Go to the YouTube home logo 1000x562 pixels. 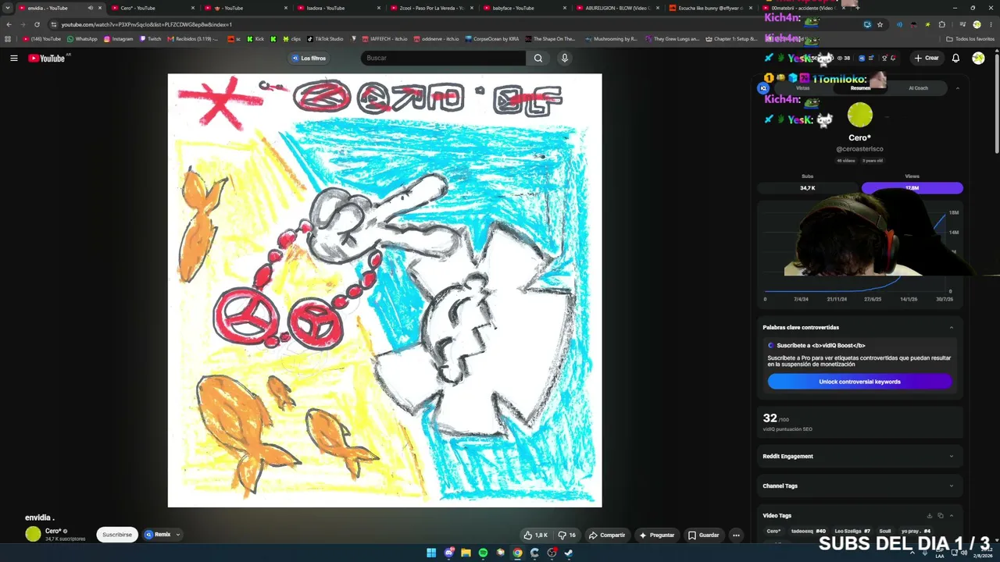pos(47,58)
